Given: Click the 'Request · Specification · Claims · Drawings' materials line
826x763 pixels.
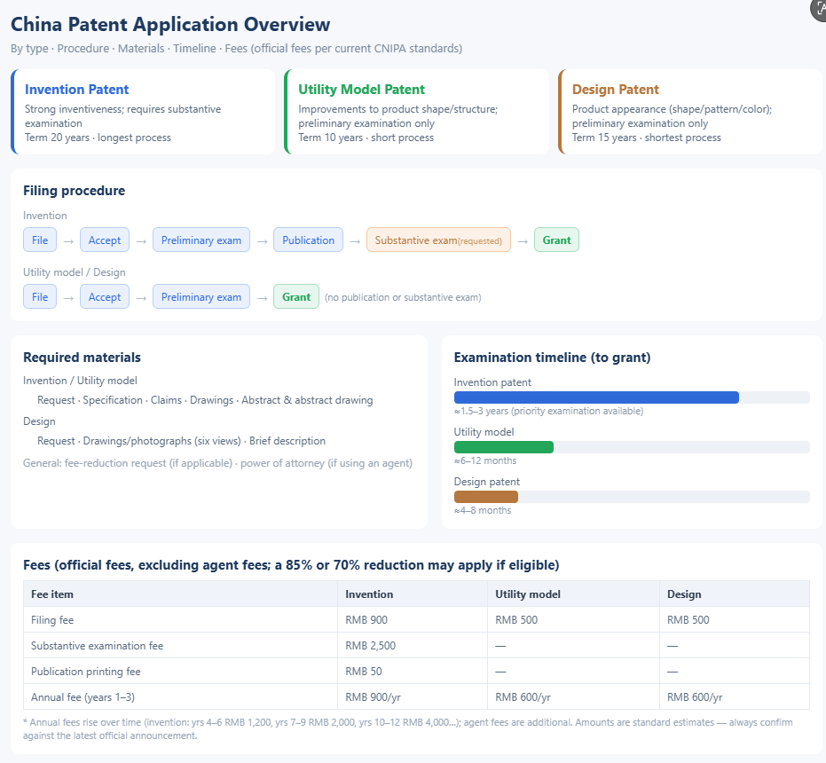Looking at the screenshot, I should point(205,400).
